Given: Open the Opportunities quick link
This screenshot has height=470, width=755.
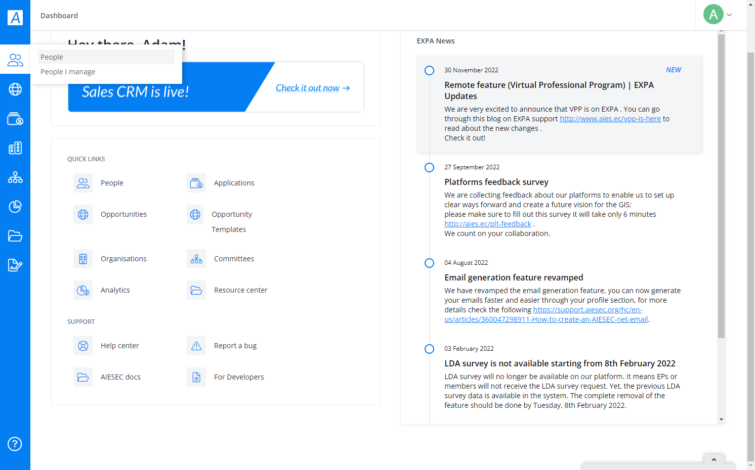Looking at the screenshot, I should point(123,214).
